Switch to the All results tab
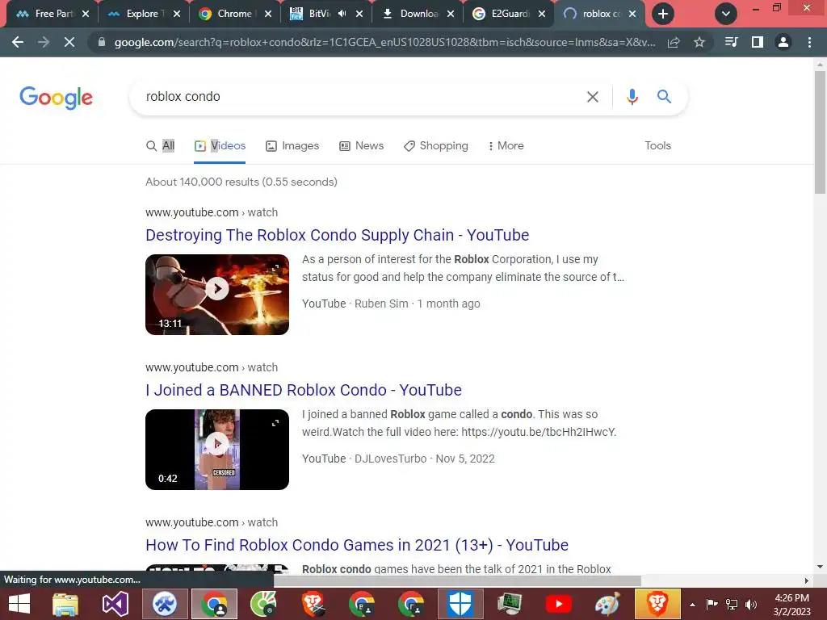Screen dimensions: 827x620 coord(161,146)
